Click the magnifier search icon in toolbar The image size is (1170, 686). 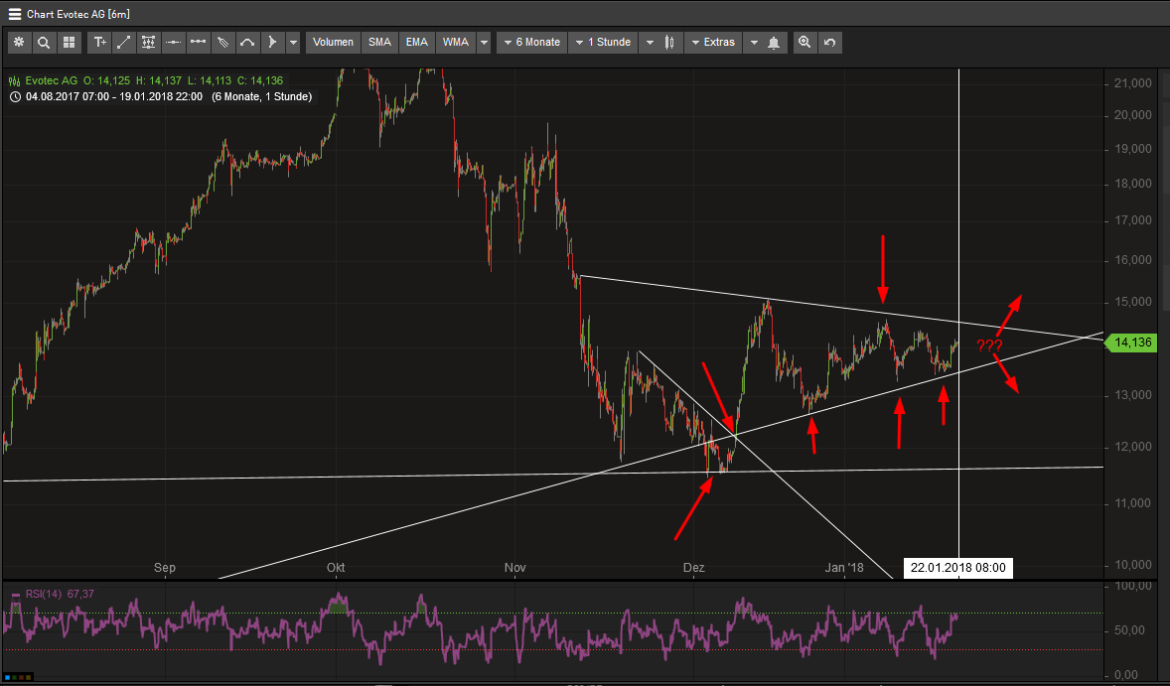pos(44,43)
